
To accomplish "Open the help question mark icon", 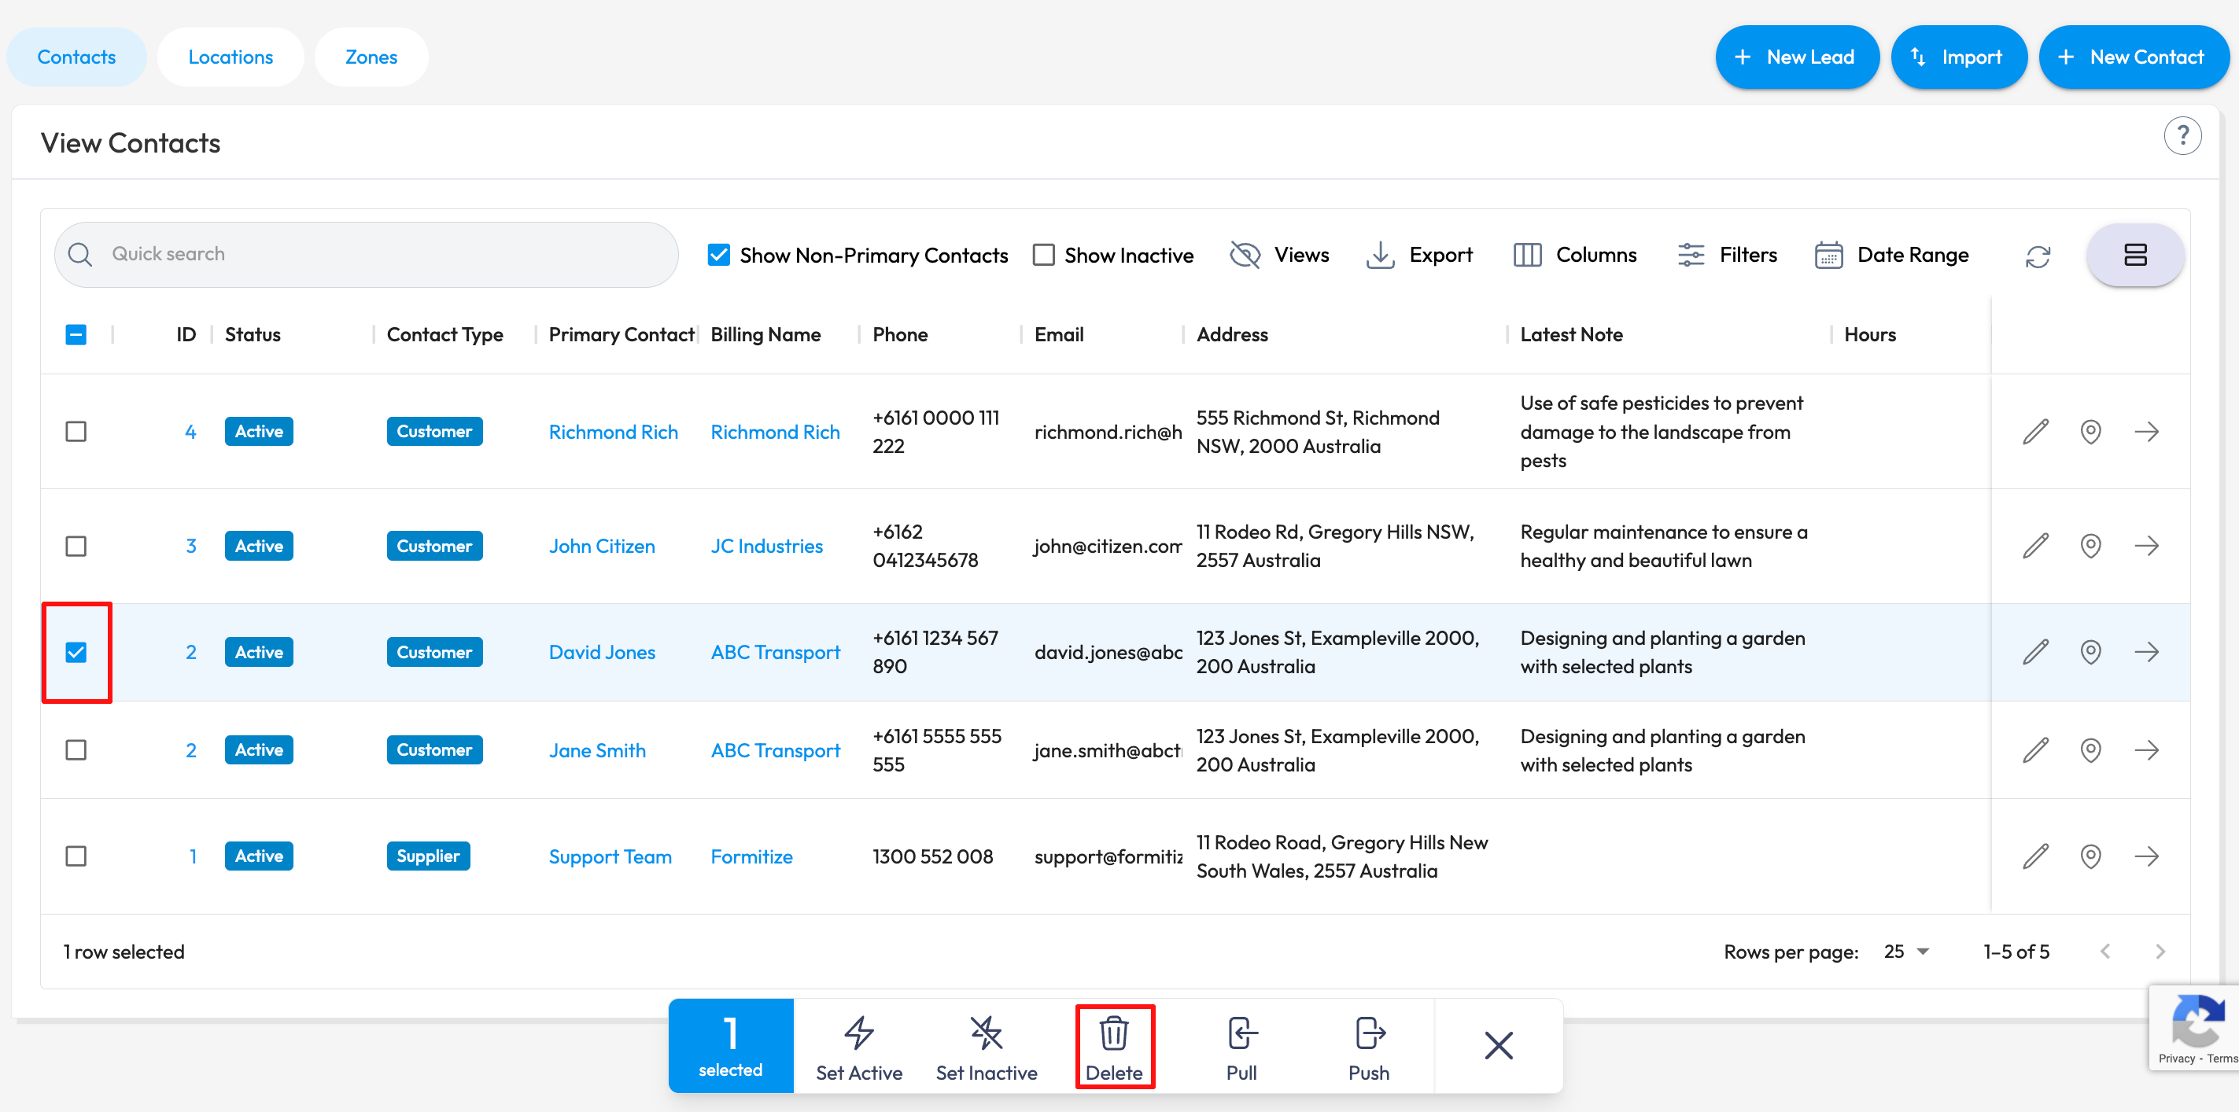I will coord(2182,136).
